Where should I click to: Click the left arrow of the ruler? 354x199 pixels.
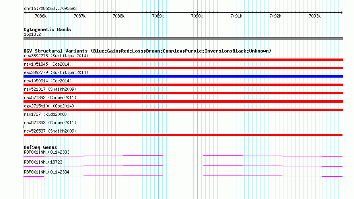click(25, 12)
